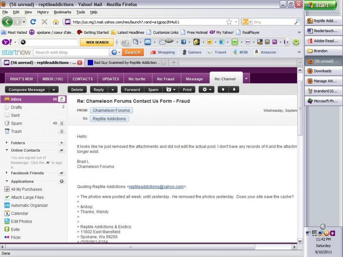Open Applications settings gear icon
The image size is (343, 257).
[x=62, y=181]
